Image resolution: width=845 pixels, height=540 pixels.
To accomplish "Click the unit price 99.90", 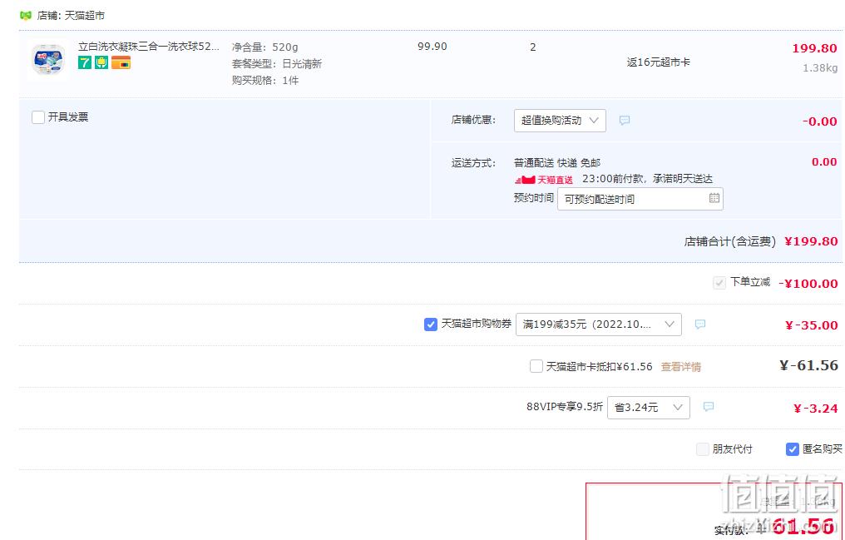I will point(432,47).
